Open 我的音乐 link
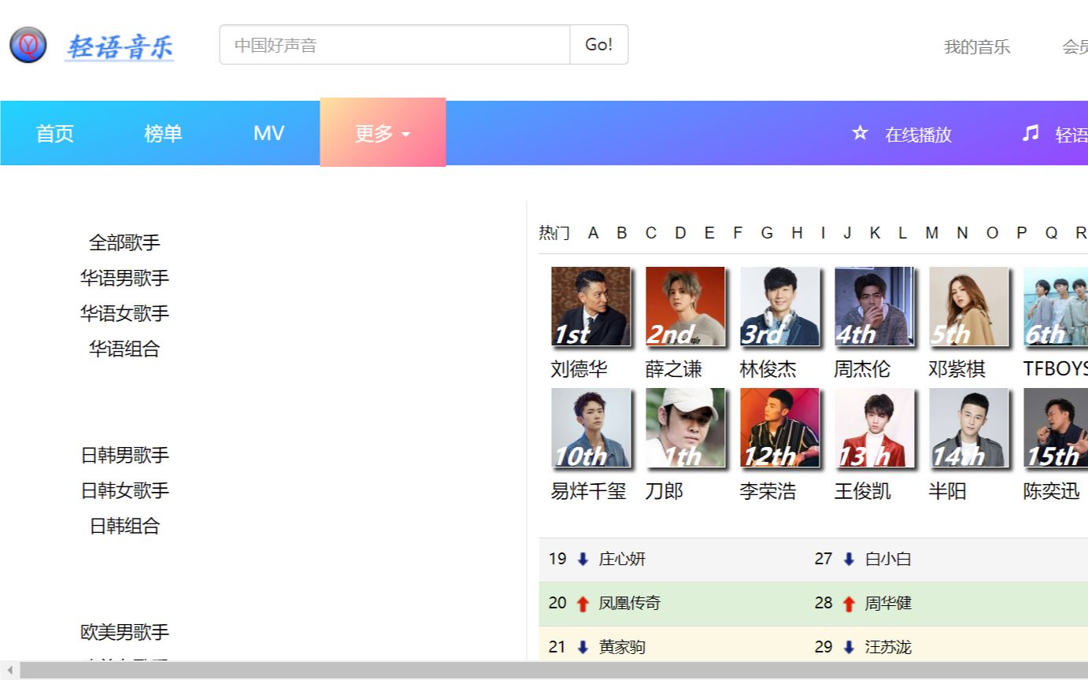Viewport: 1088px width, 680px height. click(x=976, y=47)
